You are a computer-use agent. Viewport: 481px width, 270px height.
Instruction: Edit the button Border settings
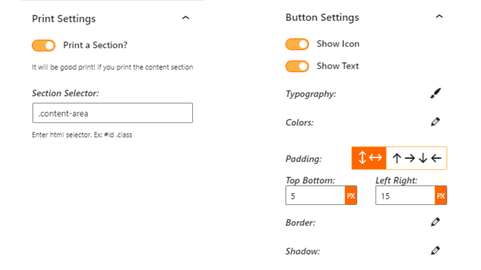click(x=435, y=222)
